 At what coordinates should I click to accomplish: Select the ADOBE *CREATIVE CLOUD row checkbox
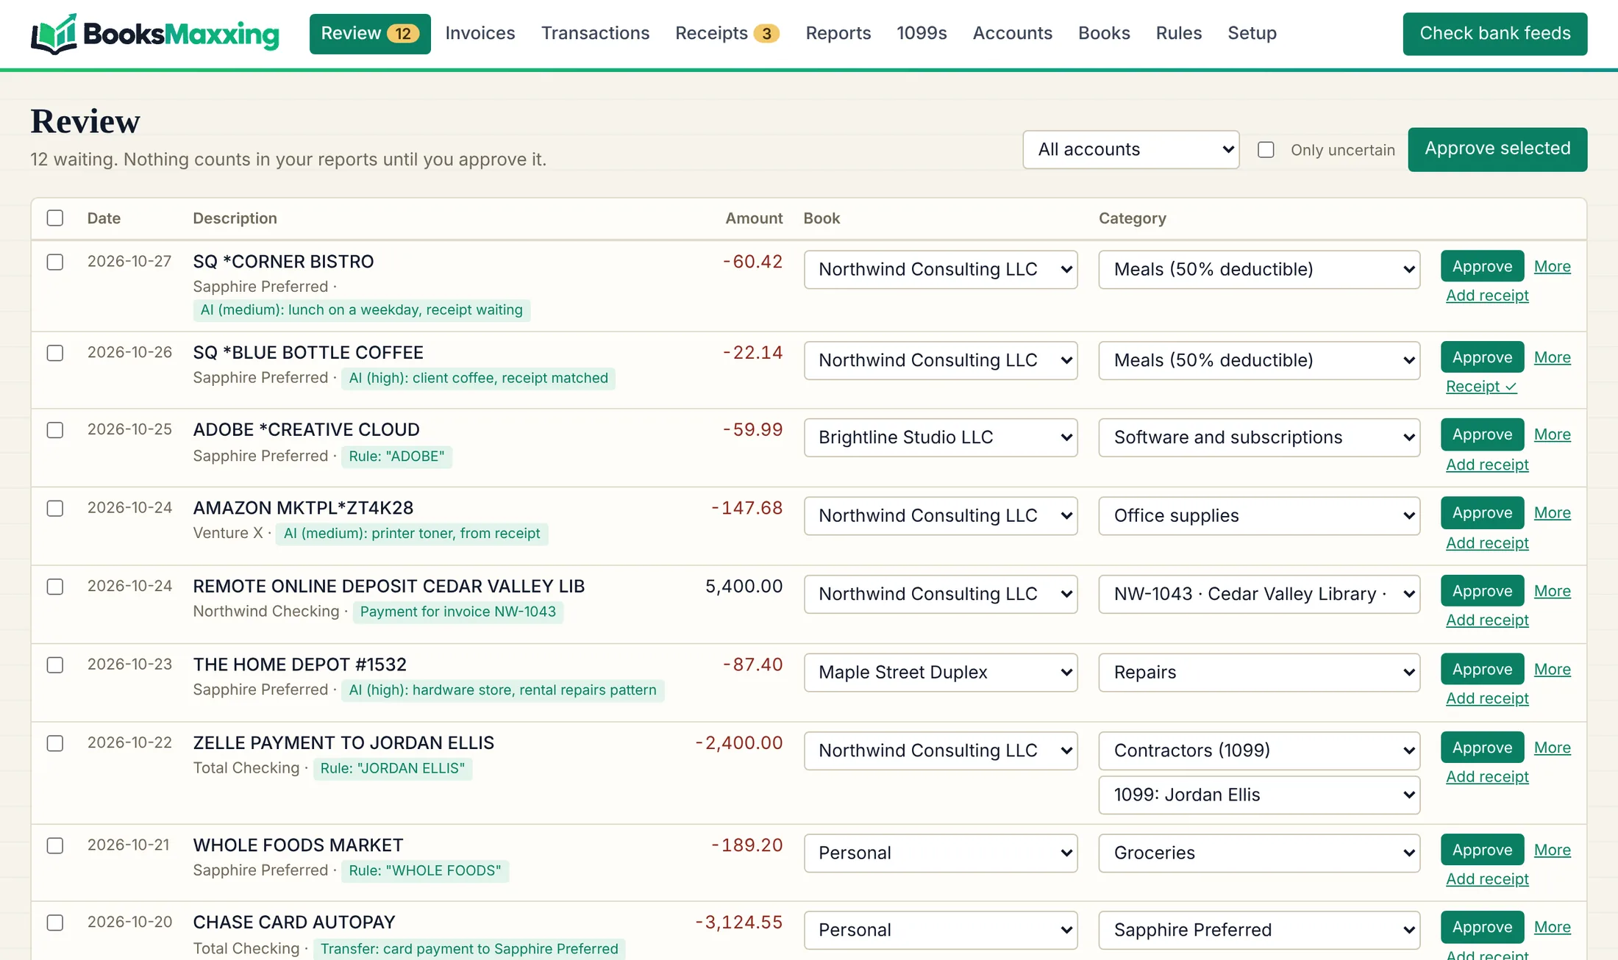point(55,430)
